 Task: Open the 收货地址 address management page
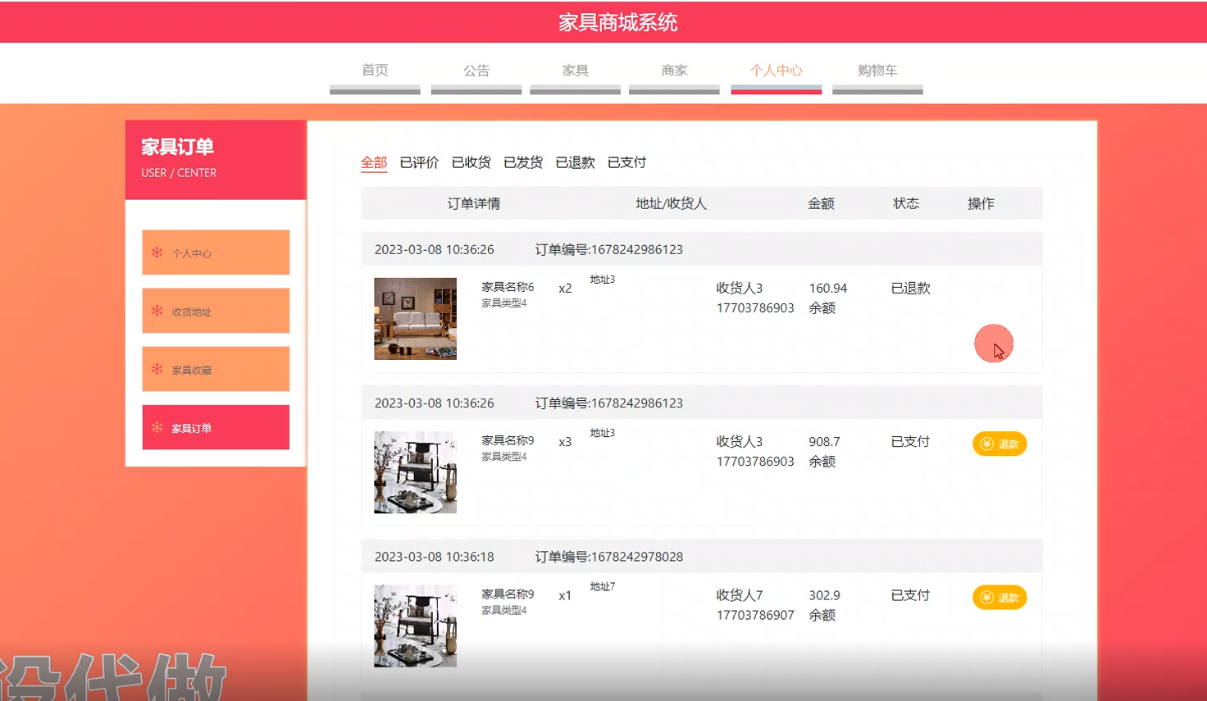[193, 311]
